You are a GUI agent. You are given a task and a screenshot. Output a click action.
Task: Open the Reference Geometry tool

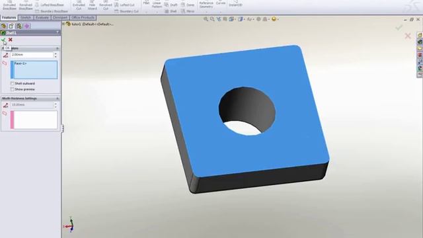click(206, 5)
